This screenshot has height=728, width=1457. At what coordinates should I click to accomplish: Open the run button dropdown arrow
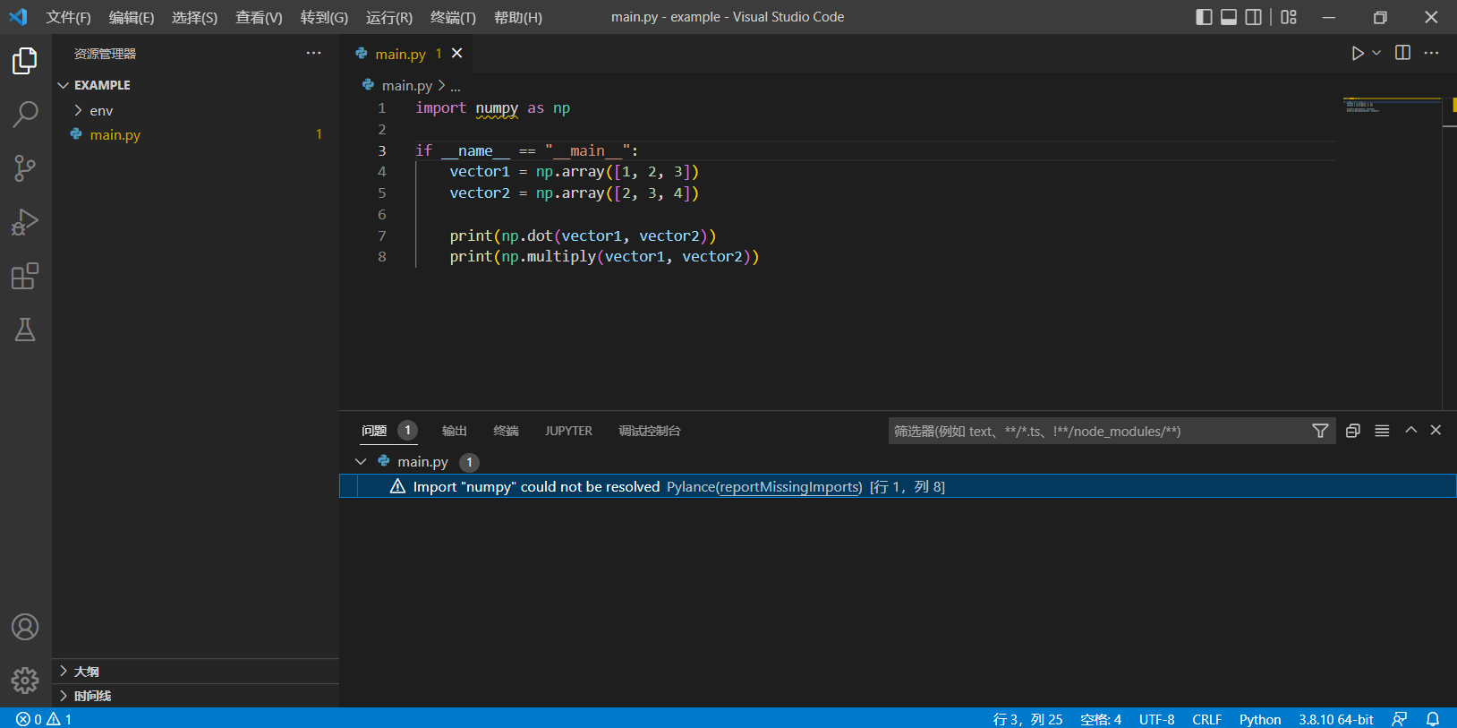click(1376, 54)
